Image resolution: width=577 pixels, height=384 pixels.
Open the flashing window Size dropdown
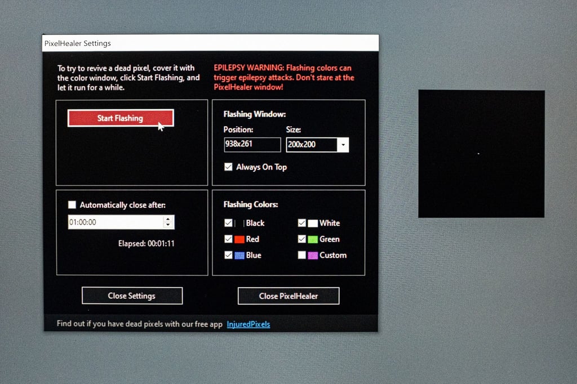point(343,145)
